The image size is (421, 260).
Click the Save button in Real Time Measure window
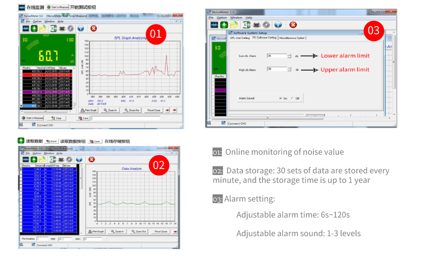(83, 118)
